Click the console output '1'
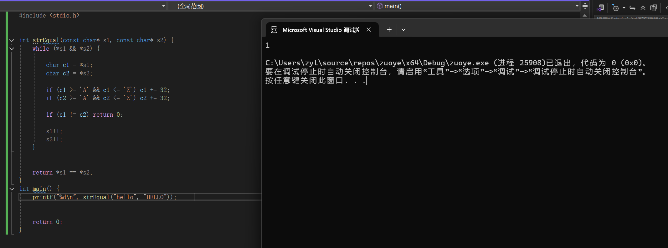The height and width of the screenshot is (248, 668). [268, 45]
